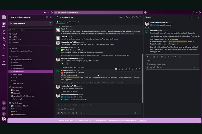Open the Activity bell icon

[x=4, y=39]
